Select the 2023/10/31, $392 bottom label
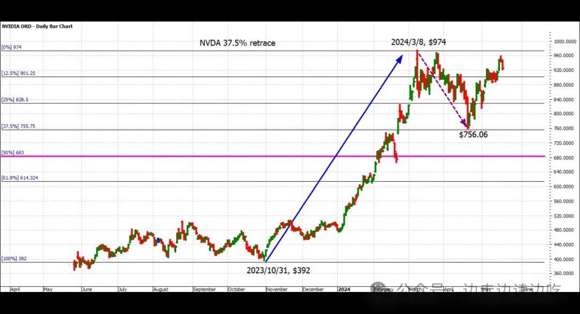This screenshot has width=580, height=314. [278, 271]
